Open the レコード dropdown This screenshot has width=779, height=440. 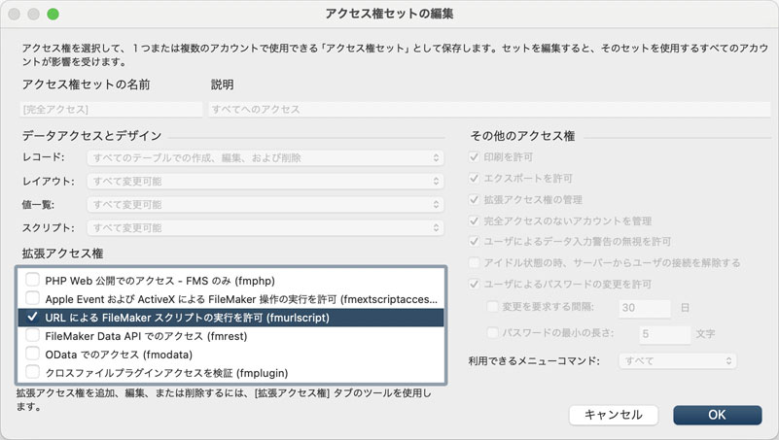click(266, 157)
